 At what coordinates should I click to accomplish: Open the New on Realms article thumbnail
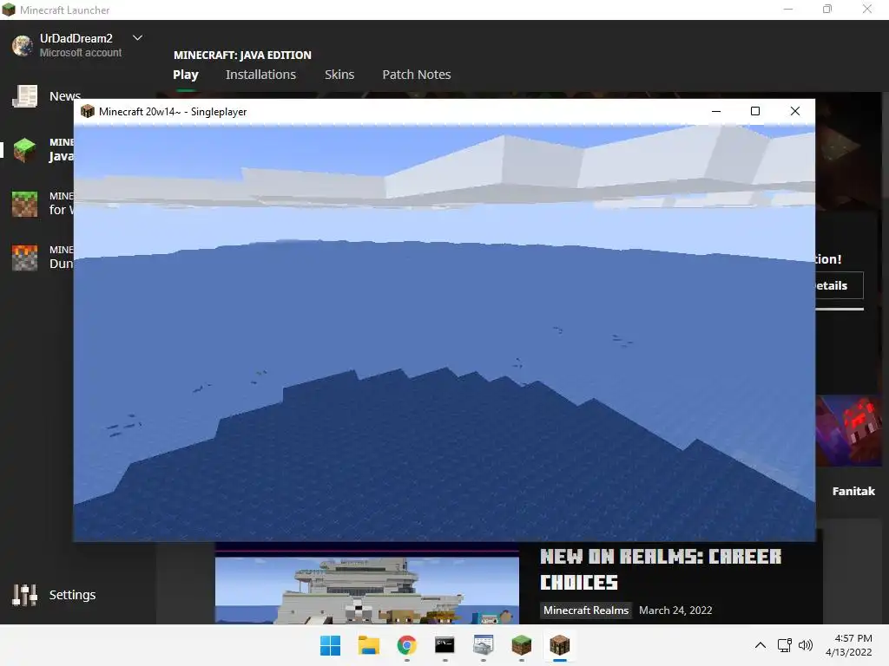coord(367,590)
